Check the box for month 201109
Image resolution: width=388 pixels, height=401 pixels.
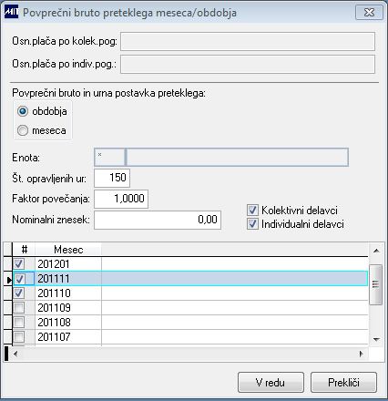tap(19, 308)
